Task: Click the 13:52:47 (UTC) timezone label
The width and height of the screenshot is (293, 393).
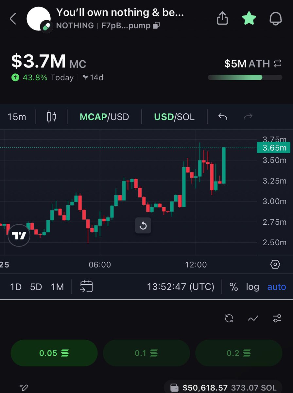Action: coord(181,287)
